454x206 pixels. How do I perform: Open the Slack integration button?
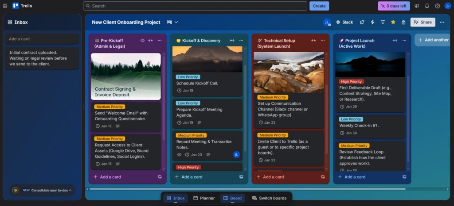pos(344,22)
